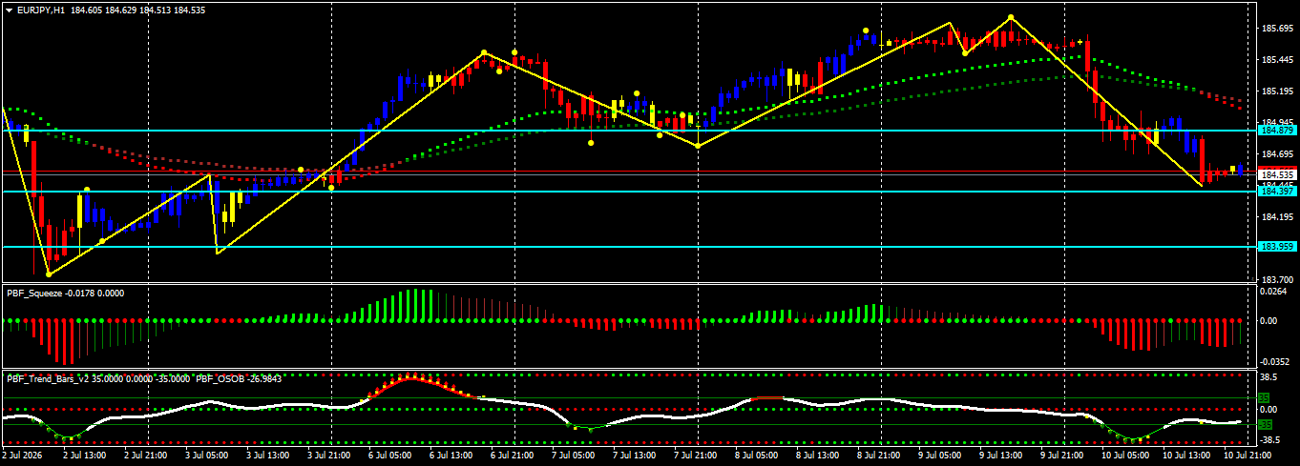Click the 183.959 cyan price level tag
1300x466 pixels.
pos(1277,247)
